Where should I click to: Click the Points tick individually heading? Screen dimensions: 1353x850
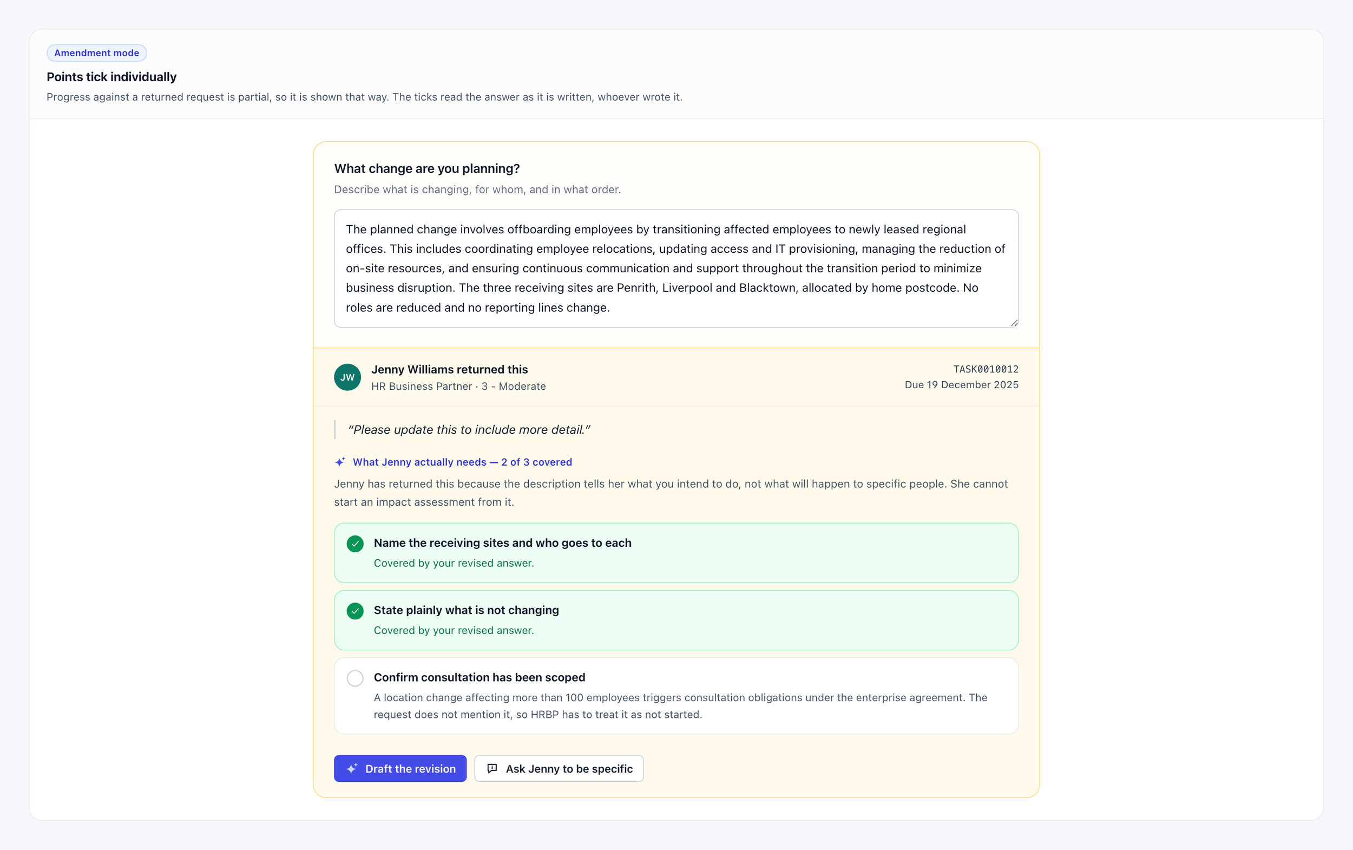tap(111, 77)
